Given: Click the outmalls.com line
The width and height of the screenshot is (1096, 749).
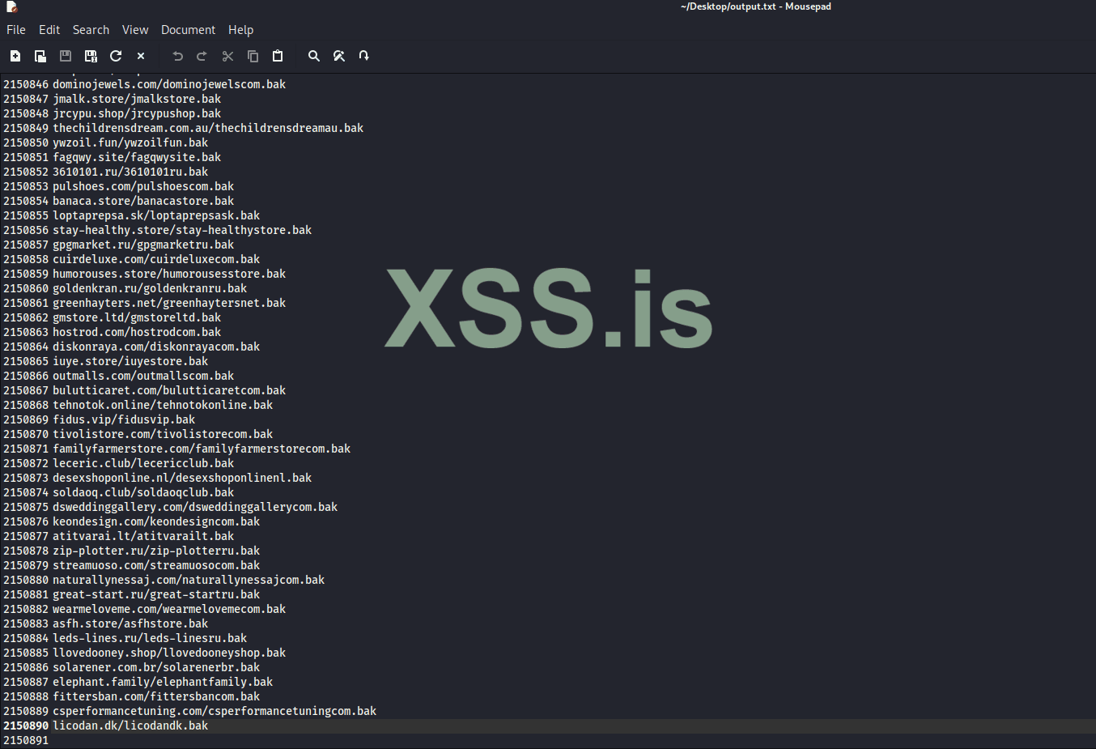Looking at the screenshot, I should pyautogui.click(x=143, y=376).
